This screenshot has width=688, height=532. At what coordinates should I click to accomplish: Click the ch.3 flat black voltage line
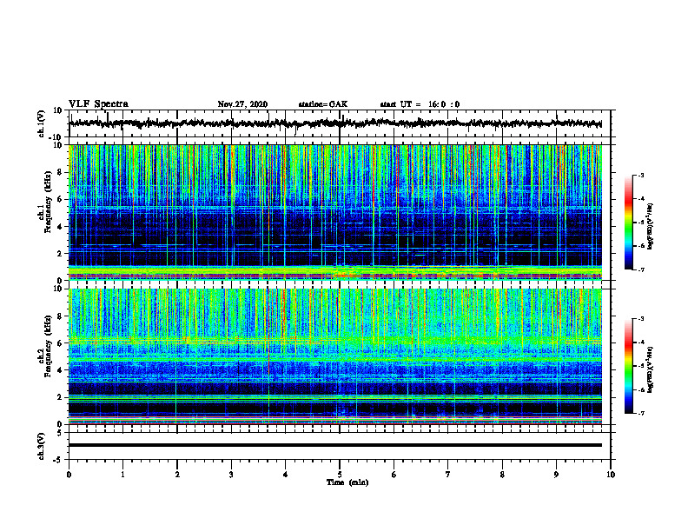335,445
